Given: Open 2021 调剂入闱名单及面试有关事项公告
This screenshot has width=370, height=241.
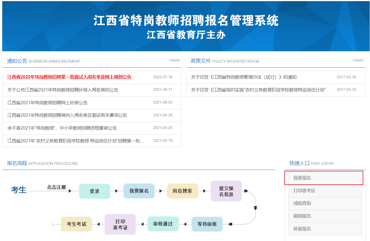Looking at the screenshot, I should 67,115.
